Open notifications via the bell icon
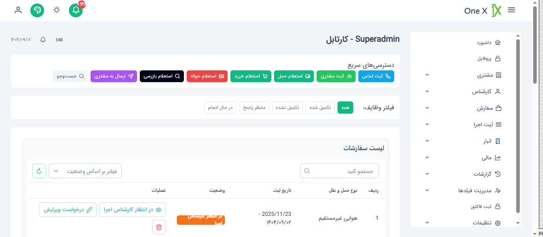The width and height of the screenshot is (543, 237). click(x=76, y=10)
